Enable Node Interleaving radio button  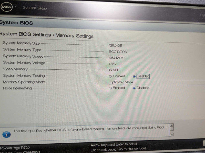tap(110, 88)
